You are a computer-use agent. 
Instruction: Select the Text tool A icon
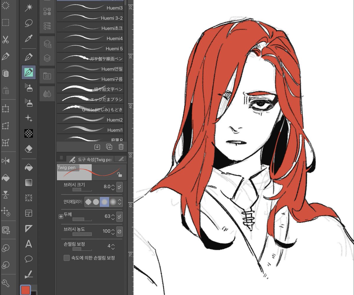click(x=29, y=244)
